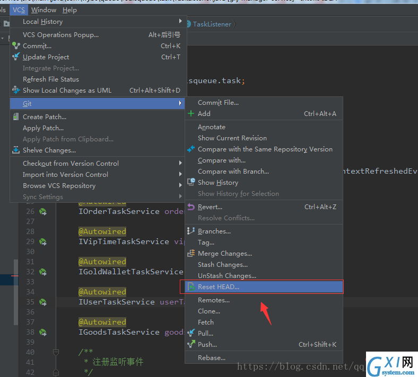The width and height of the screenshot is (418, 377).
Task: Click IGoldWalletTaskService on line 32
Action: pyautogui.click(x=130, y=272)
